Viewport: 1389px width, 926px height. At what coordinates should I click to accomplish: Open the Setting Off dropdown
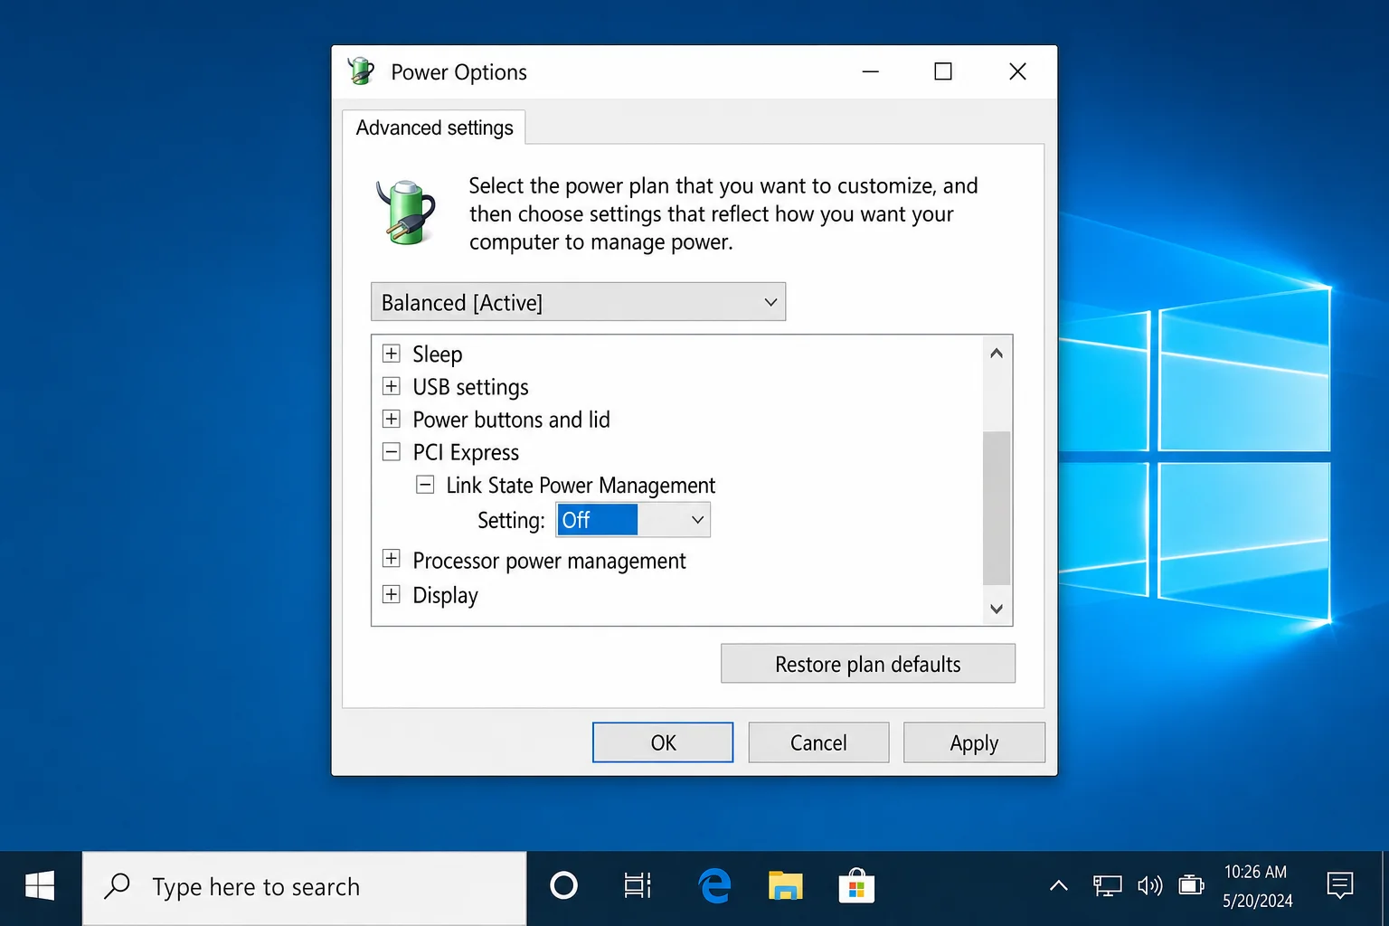633,520
